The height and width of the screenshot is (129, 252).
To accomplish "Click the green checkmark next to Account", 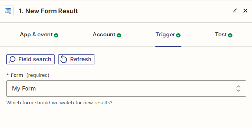I will point(119,35).
